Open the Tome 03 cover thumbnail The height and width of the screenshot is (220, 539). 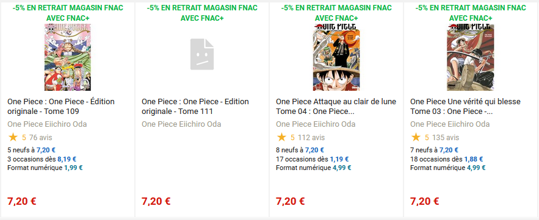point(471,57)
